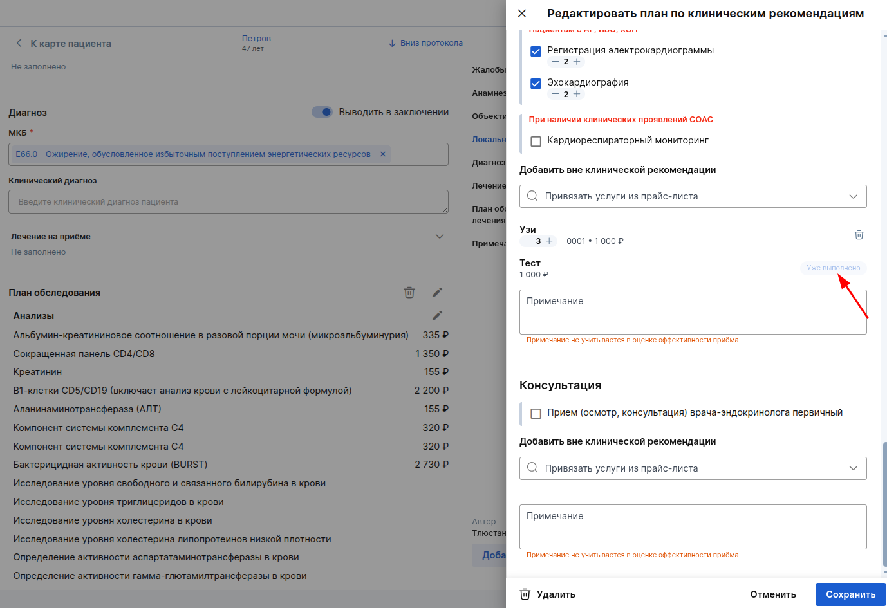
Task: Check Прием врача-эндокринолога первичный checkbox
Action: pos(536,413)
